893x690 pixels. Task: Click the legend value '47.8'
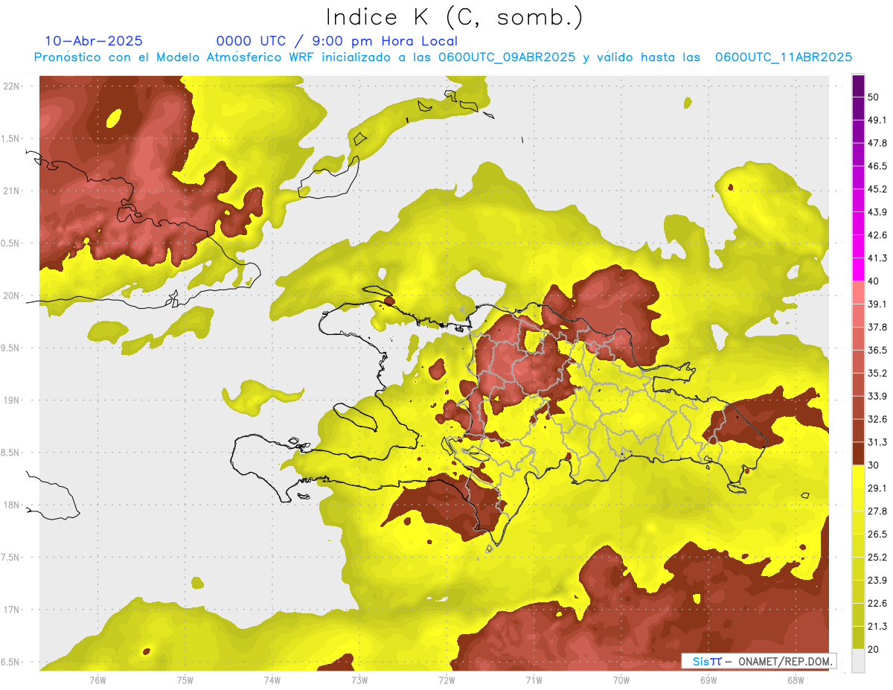(x=877, y=143)
